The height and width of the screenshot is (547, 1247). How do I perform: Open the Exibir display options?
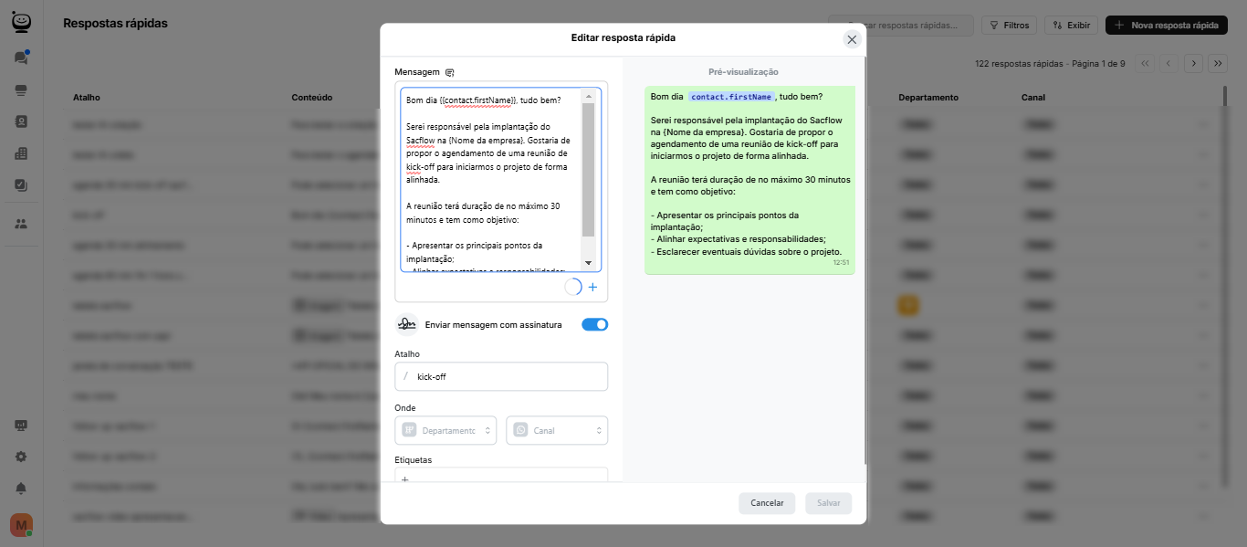[1071, 26]
